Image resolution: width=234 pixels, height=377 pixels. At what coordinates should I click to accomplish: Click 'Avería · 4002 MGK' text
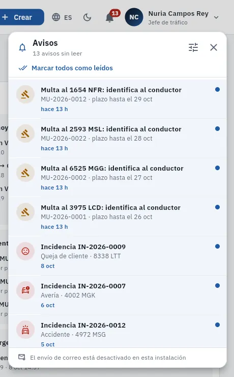(x=68, y=295)
